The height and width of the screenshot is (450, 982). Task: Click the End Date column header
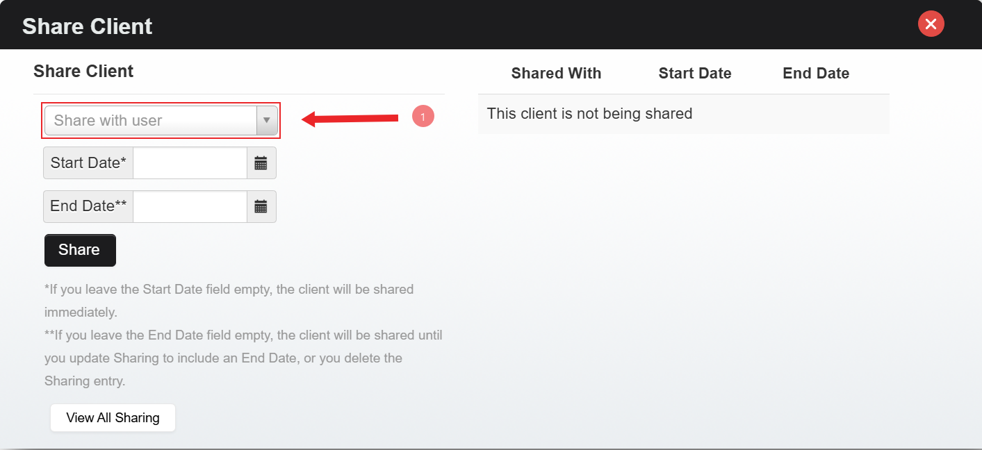coord(816,74)
